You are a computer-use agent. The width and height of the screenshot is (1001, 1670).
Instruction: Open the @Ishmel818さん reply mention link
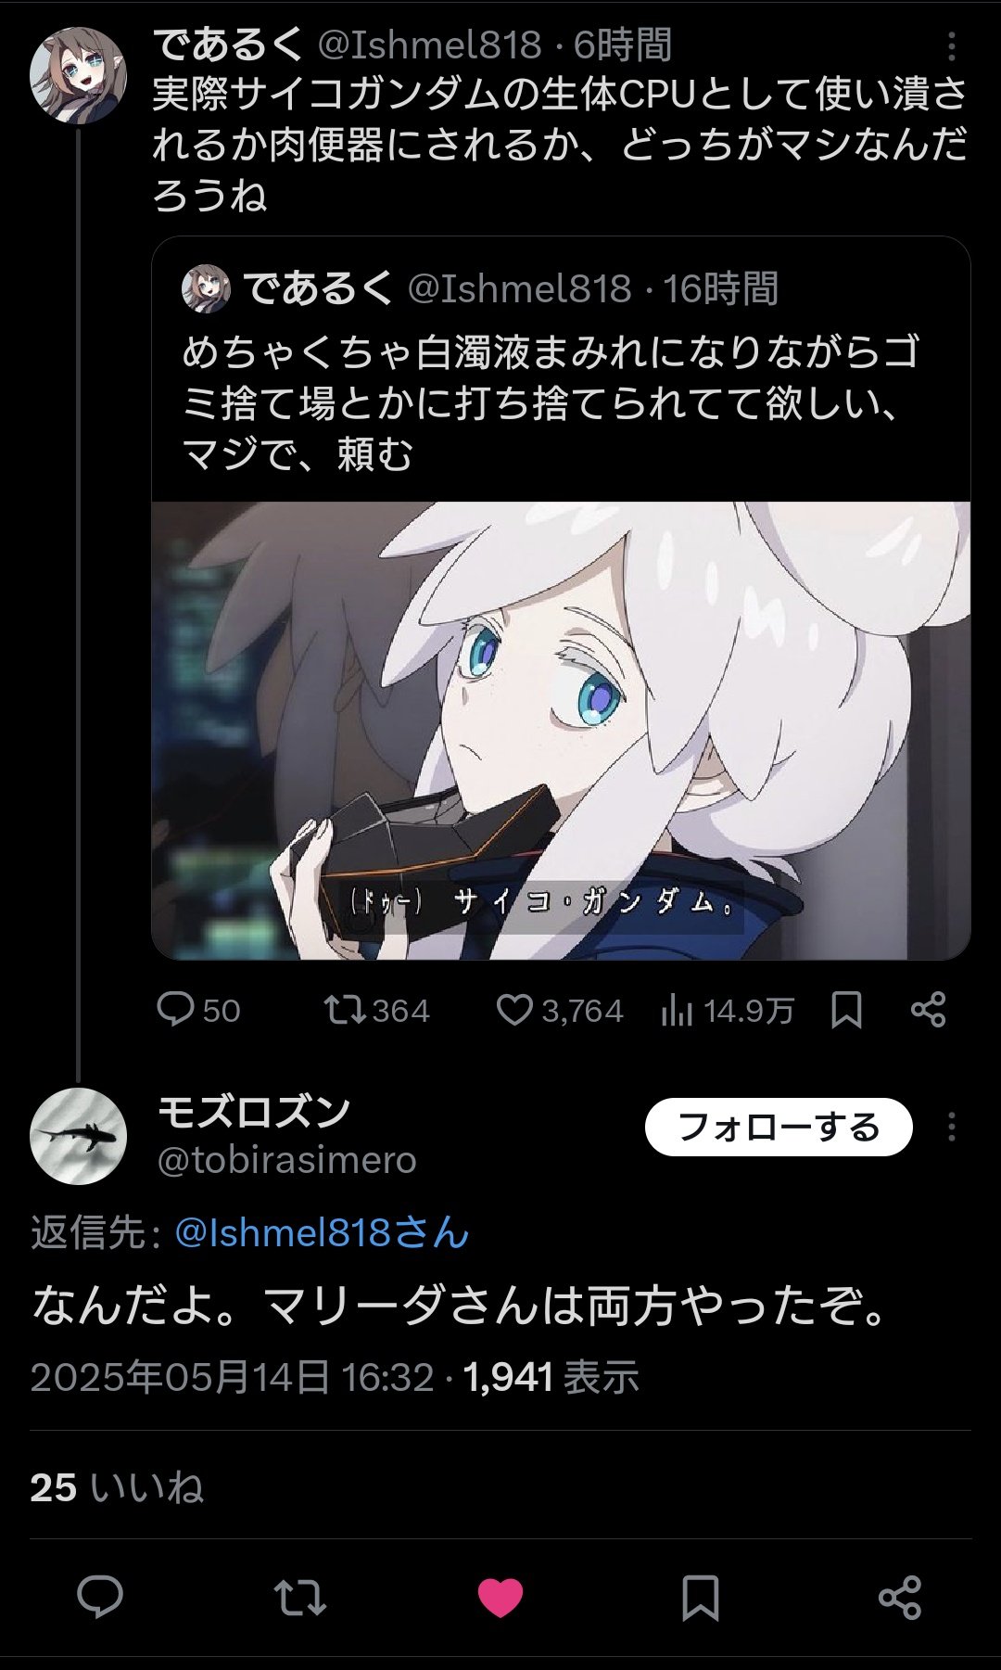(x=322, y=1232)
